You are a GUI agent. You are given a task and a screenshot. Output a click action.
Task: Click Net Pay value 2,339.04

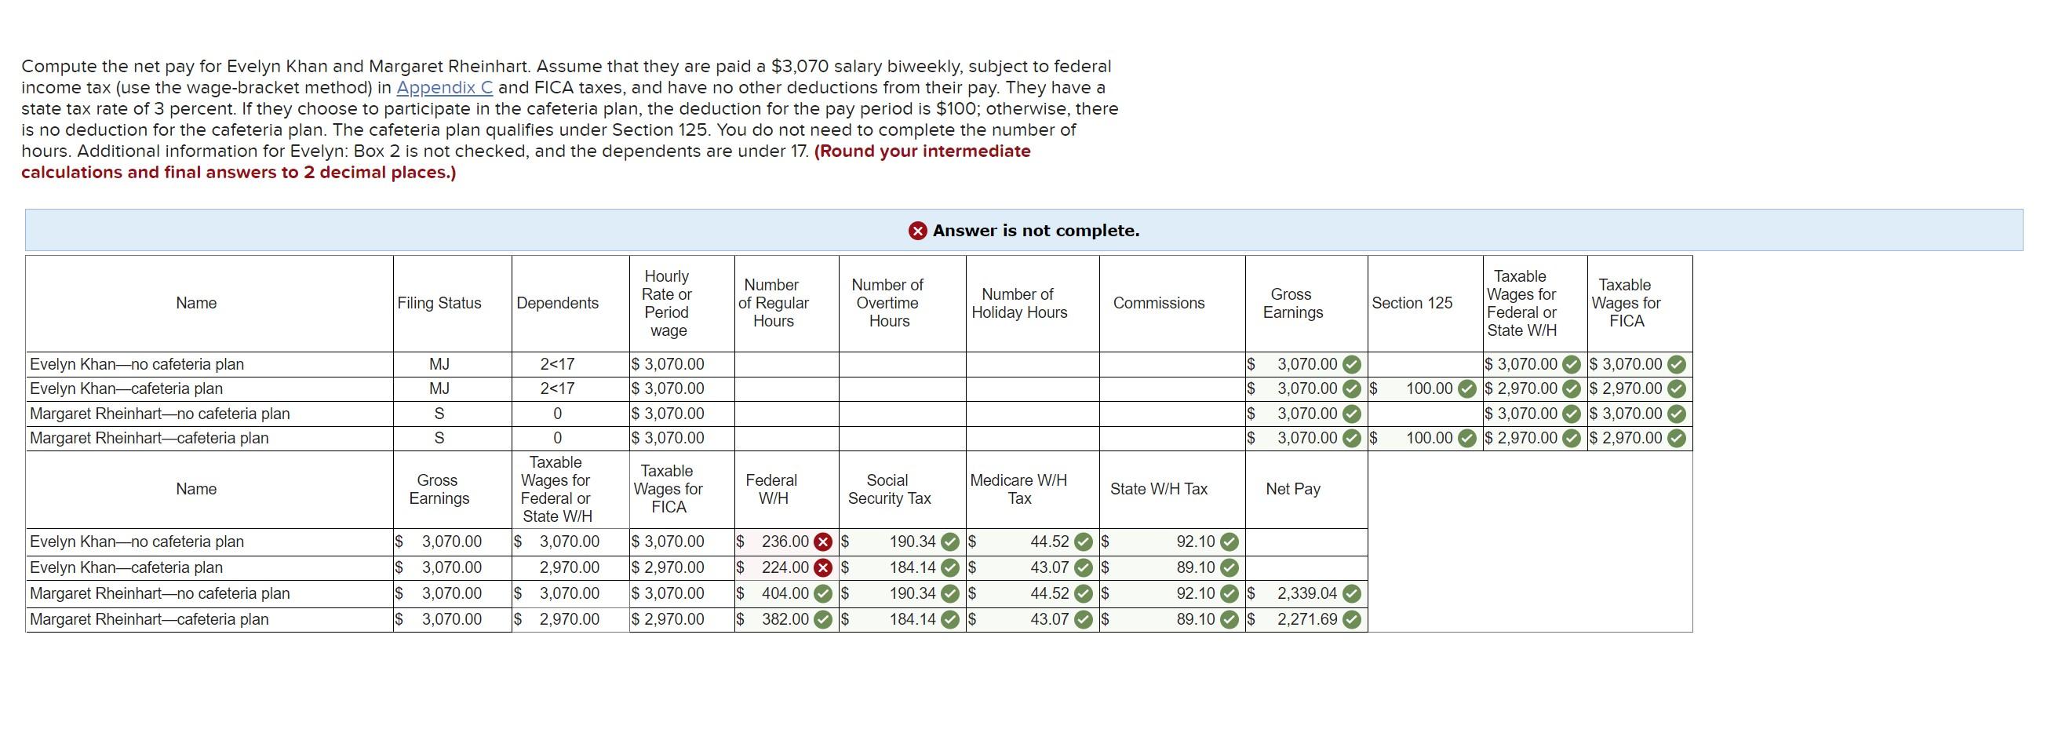pyautogui.click(x=1307, y=593)
